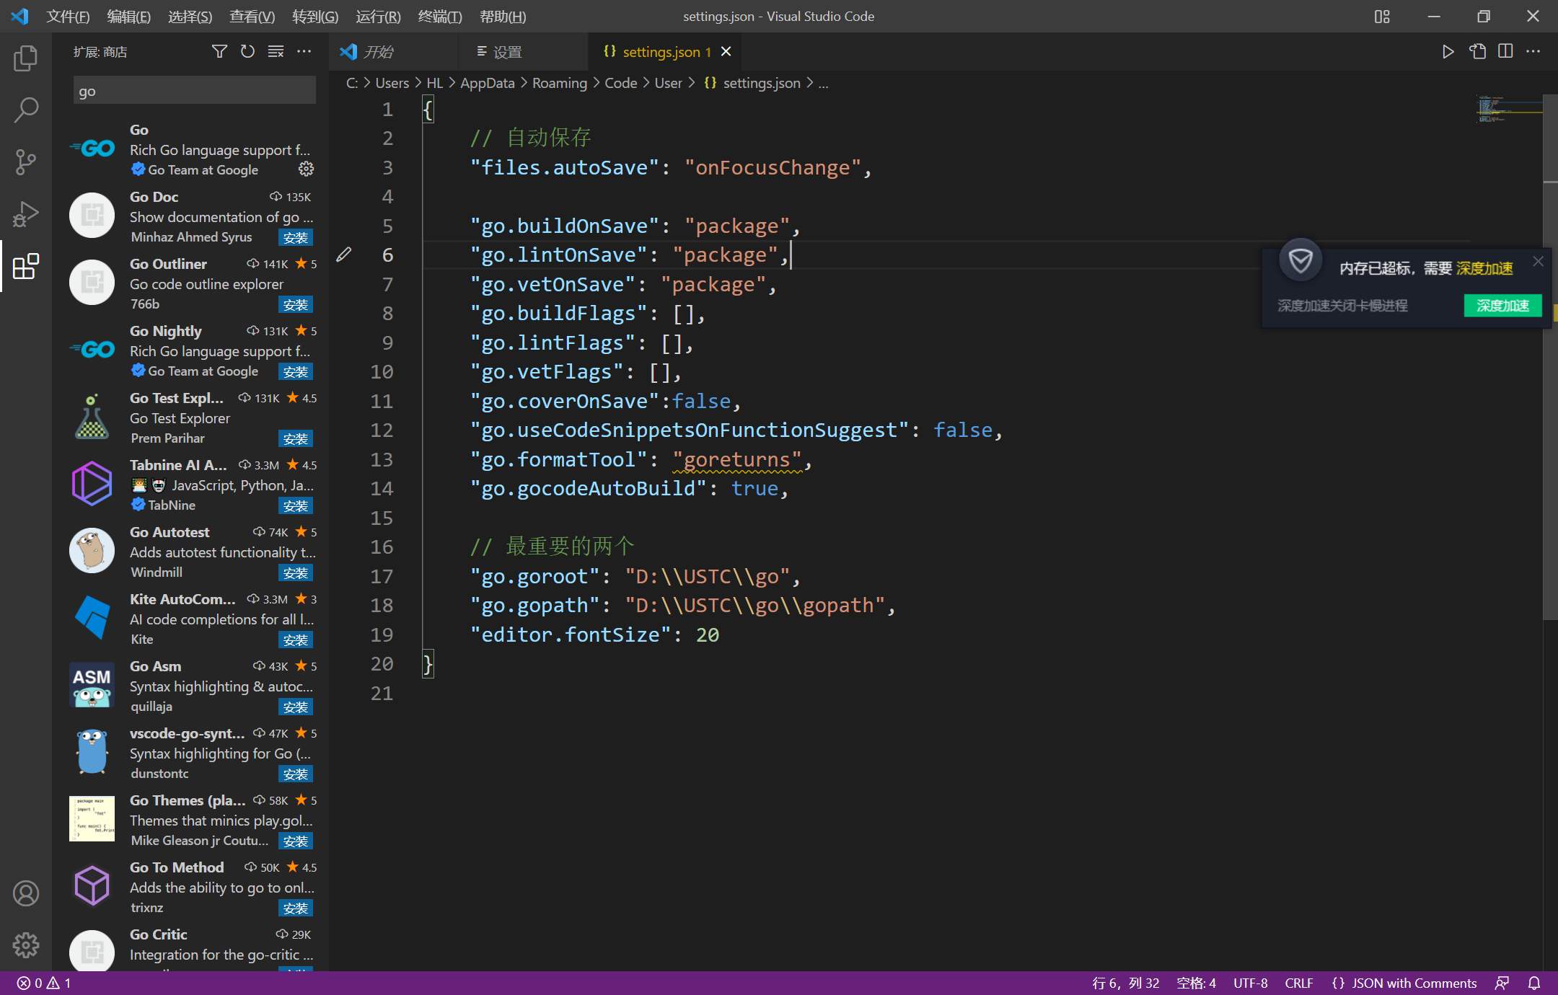Open notifications bell in status bar
Viewport: 1558px width, 995px height.
pos(1534,983)
